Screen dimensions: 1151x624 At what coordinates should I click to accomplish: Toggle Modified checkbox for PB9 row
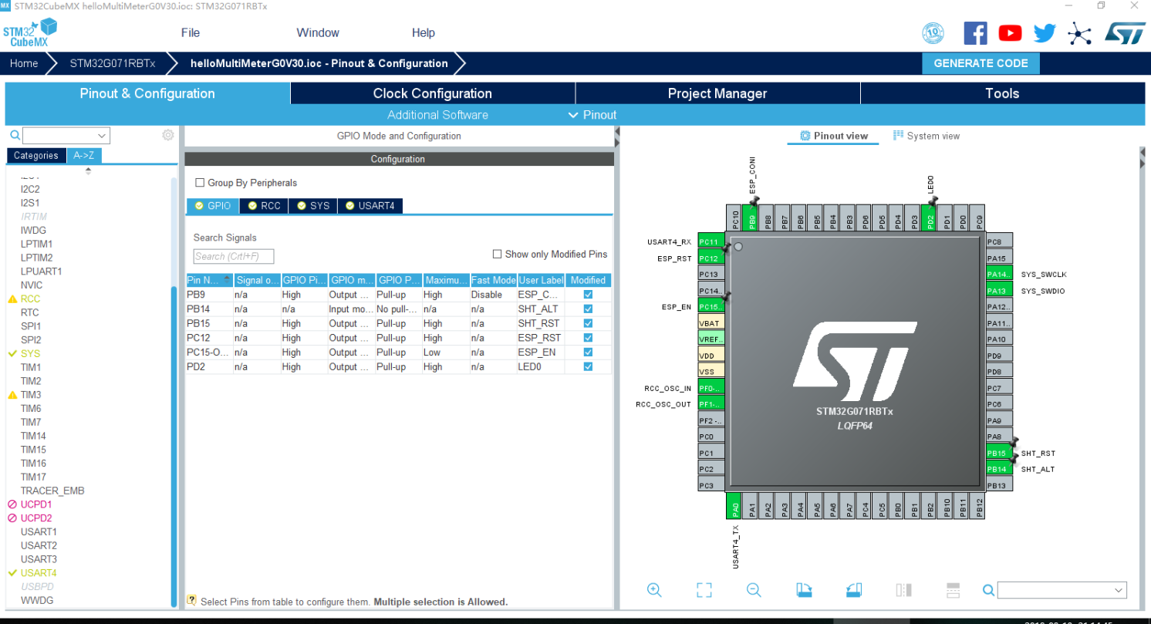click(x=588, y=295)
